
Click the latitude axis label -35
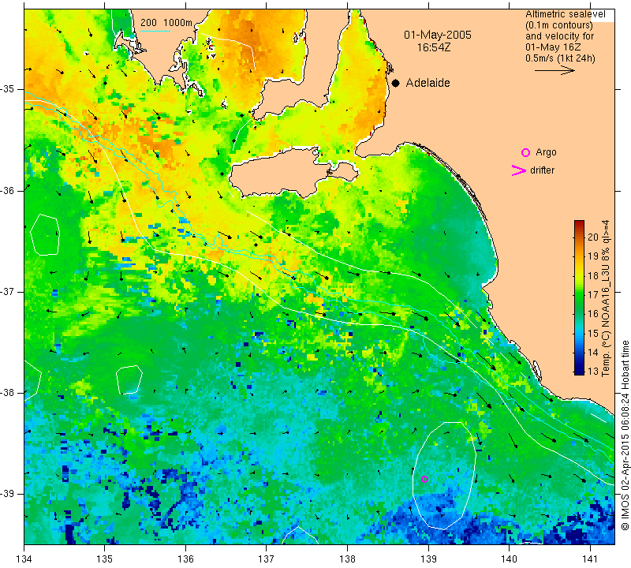pyautogui.click(x=8, y=89)
